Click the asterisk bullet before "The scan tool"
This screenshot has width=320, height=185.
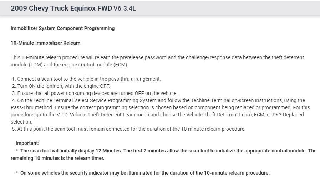click(17, 151)
